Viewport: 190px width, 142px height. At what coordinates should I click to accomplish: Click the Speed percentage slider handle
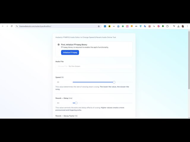coord(114,82)
